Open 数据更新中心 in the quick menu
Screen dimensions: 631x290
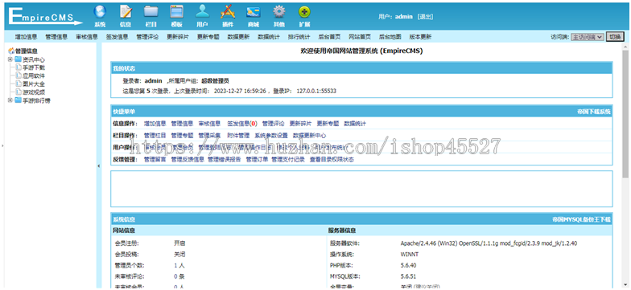(309, 135)
